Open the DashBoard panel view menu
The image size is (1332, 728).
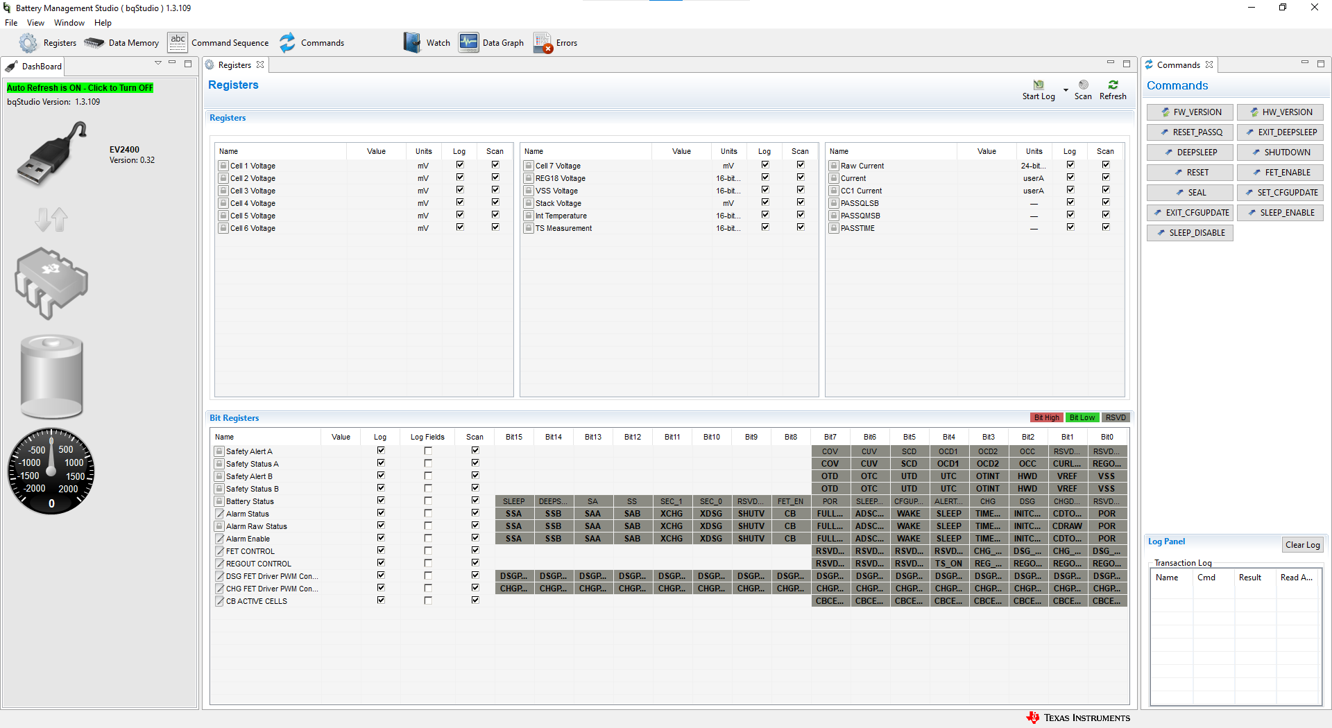tap(158, 63)
